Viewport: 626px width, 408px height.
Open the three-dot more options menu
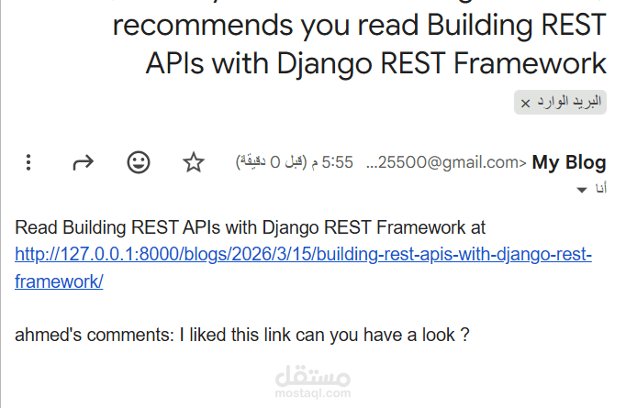coord(28,162)
